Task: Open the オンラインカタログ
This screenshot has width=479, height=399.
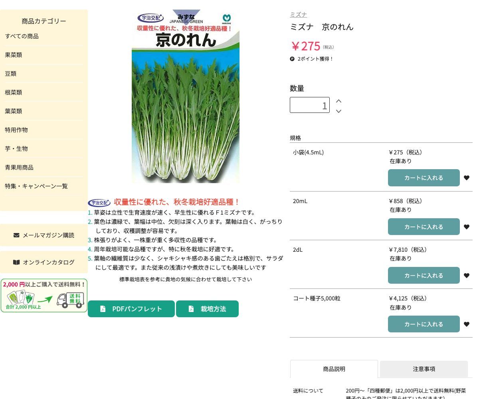Action: click(x=44, y=262)
